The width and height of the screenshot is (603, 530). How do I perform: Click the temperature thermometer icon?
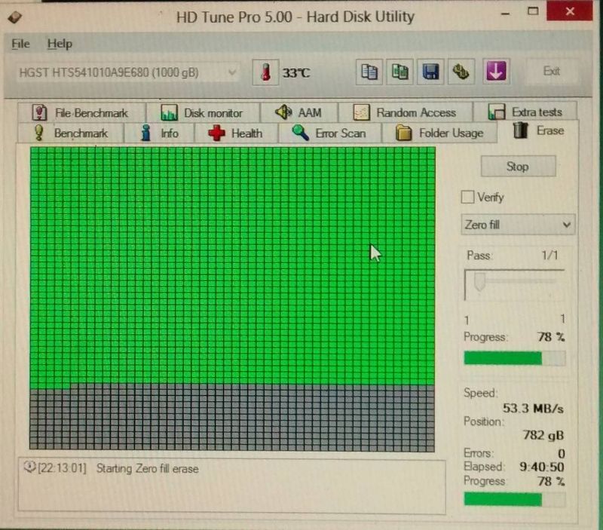265,72
